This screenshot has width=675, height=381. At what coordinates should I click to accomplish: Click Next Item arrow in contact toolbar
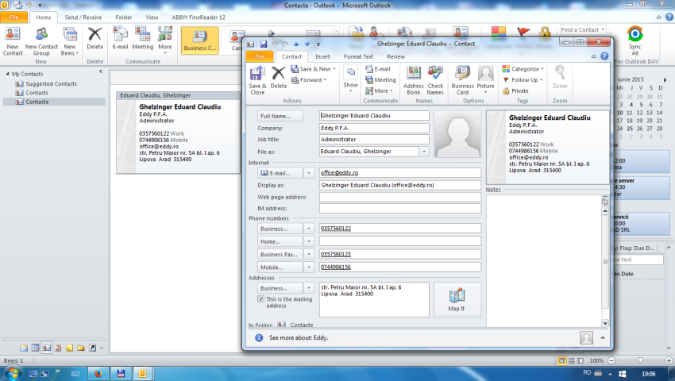[307, 44]
